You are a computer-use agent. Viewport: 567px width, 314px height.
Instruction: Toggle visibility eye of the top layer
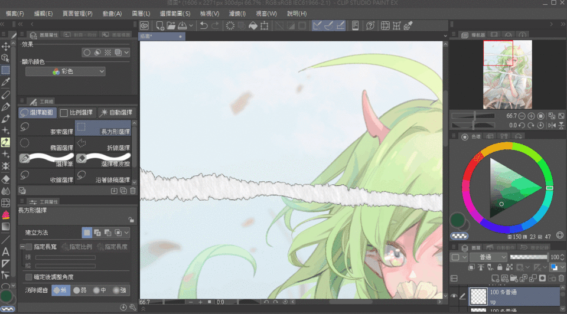tap(454, 296)
